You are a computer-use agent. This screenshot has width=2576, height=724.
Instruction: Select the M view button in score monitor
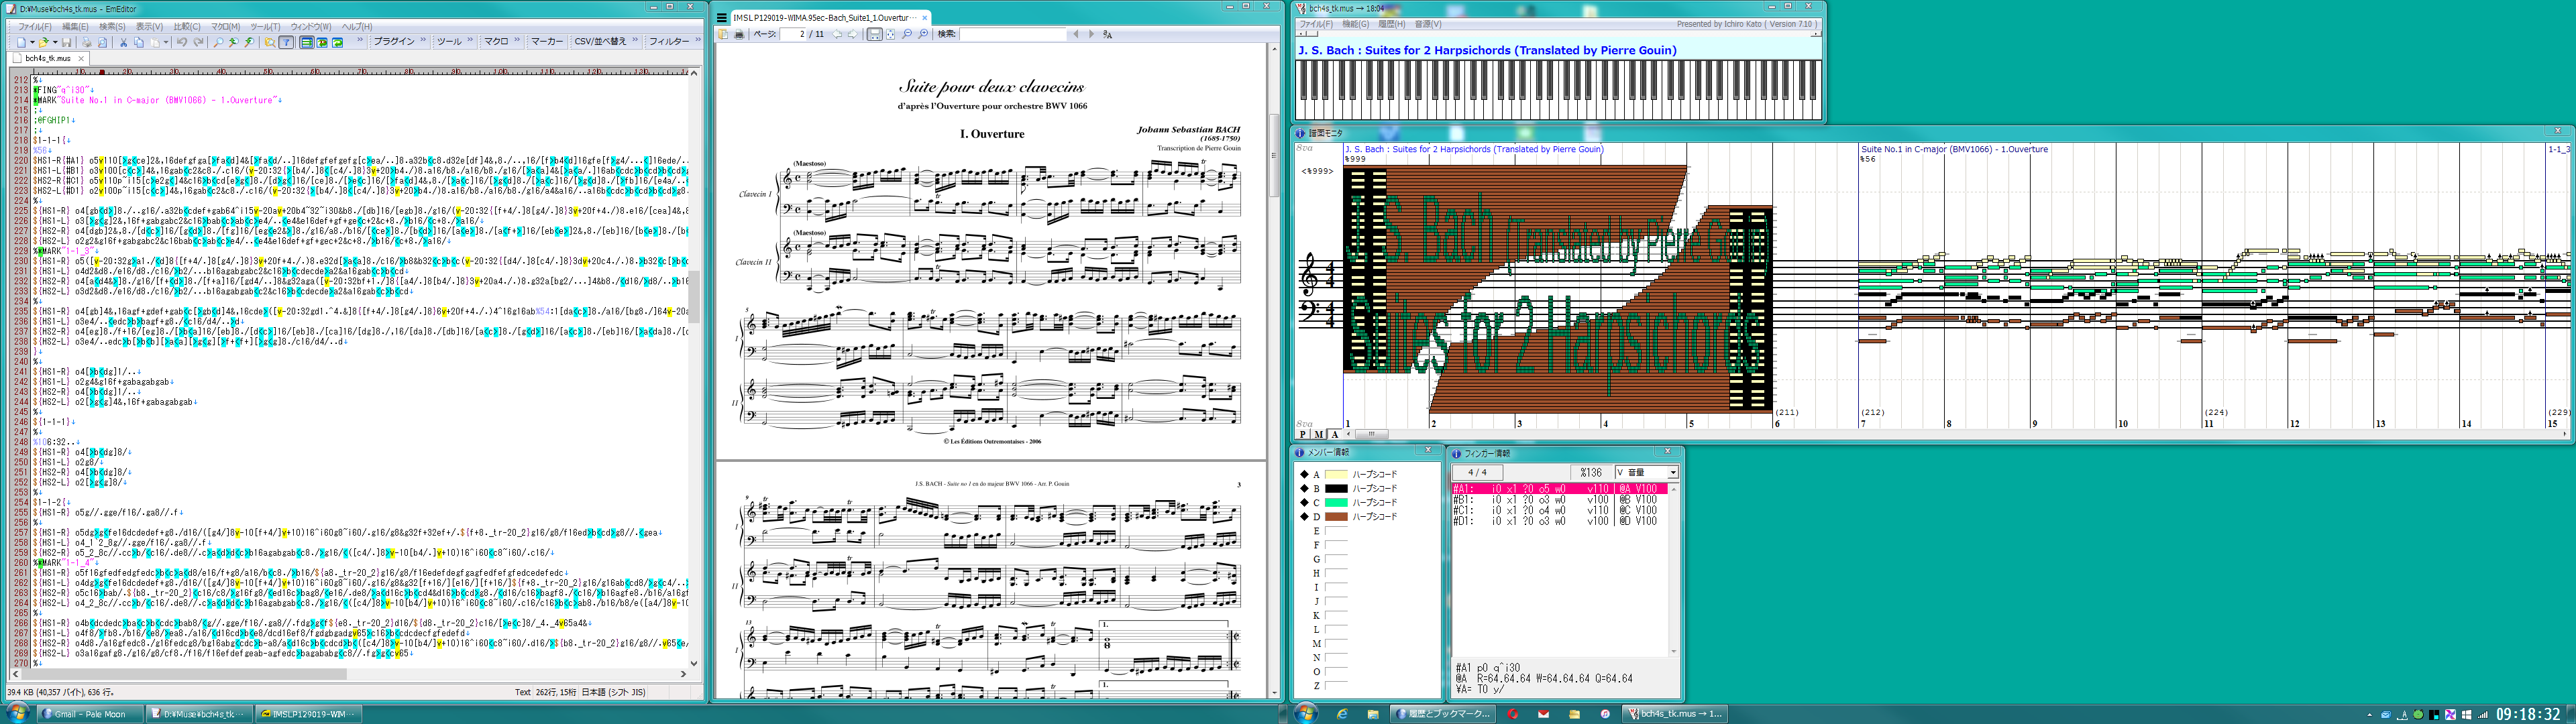click(x=1318, y=434)
